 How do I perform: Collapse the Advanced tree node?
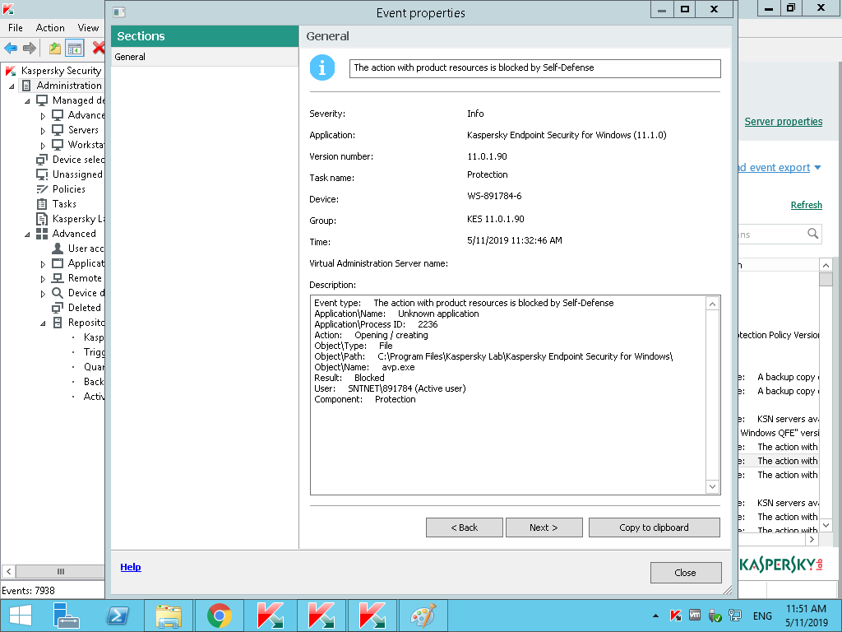coord(28,235)
